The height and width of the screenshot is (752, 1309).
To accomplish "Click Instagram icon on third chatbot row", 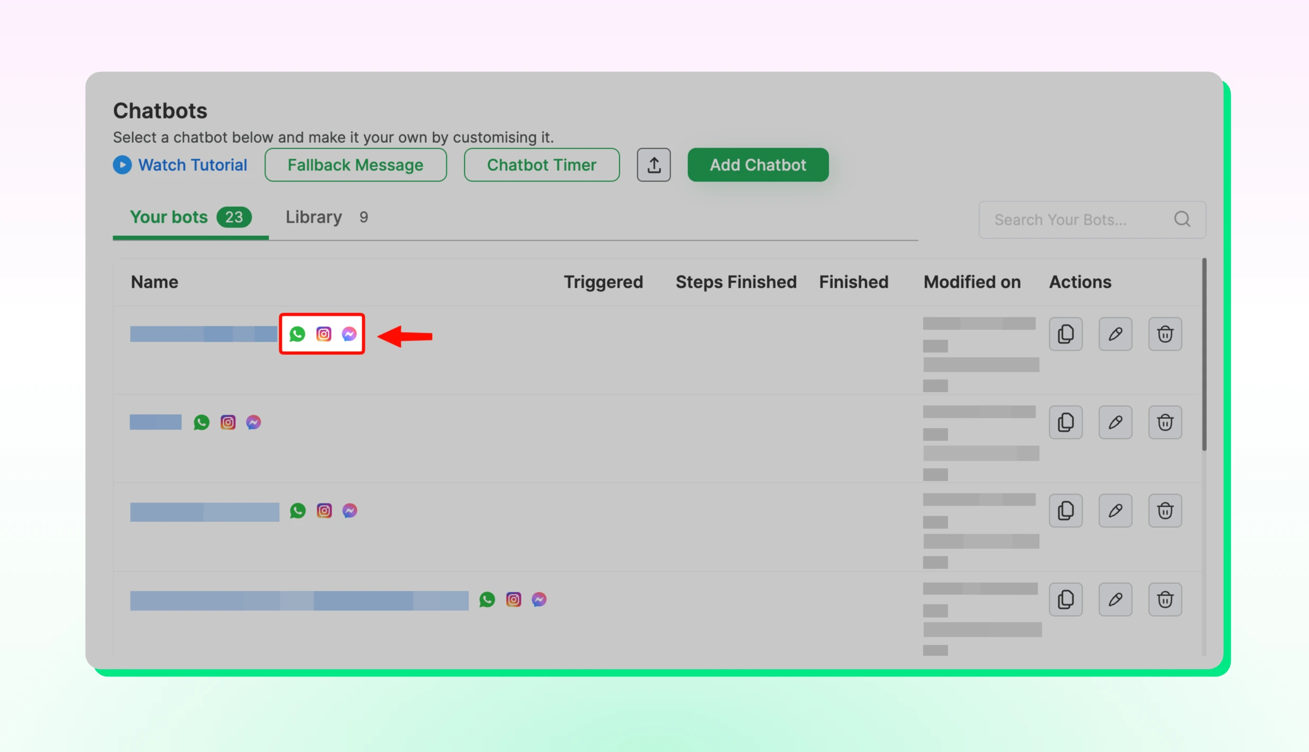I will point(324,511).
